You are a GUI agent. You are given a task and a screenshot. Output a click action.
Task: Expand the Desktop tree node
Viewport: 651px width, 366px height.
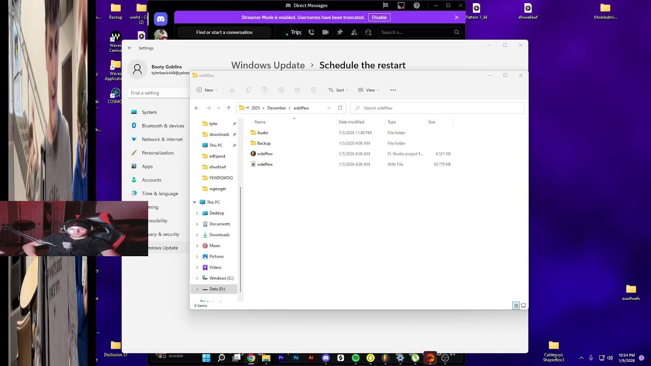pos(197,213)
